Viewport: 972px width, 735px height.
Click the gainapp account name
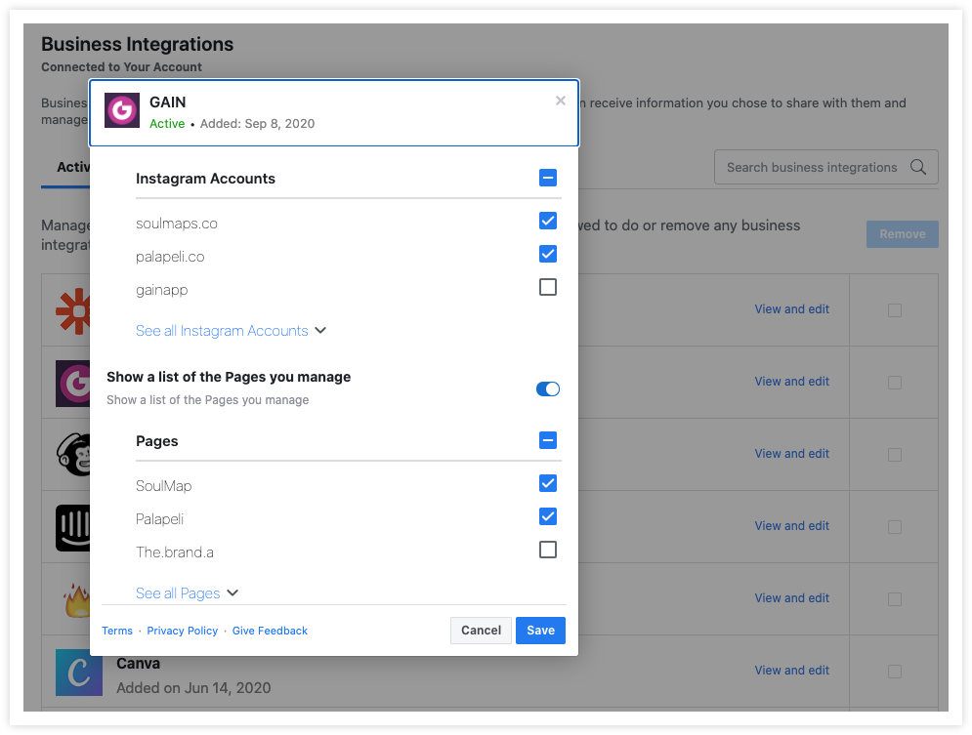tap(162, 291)
